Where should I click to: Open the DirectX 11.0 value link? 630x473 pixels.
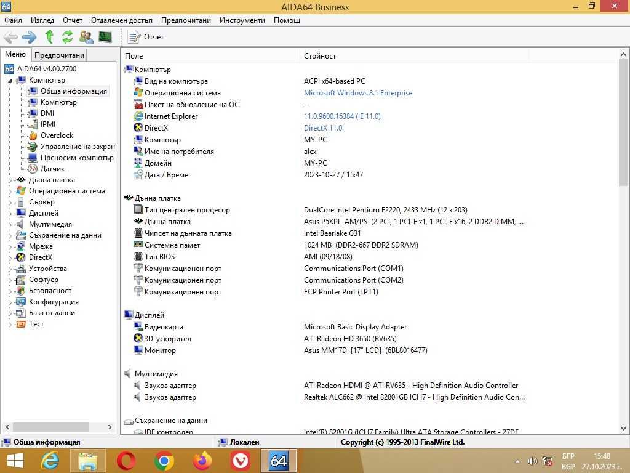323,128
